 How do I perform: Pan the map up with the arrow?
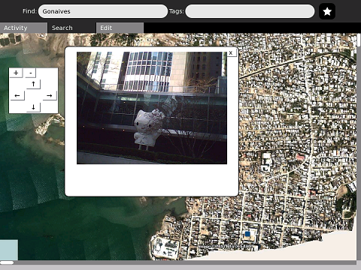[33, 84]
